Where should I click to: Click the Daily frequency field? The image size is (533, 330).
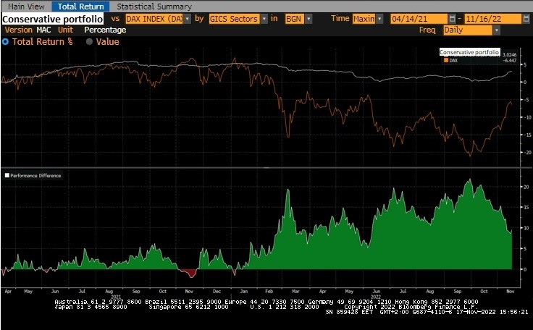coord(468,30)
